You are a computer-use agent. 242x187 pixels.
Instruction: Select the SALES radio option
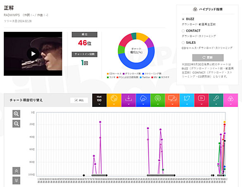[183, 43]
